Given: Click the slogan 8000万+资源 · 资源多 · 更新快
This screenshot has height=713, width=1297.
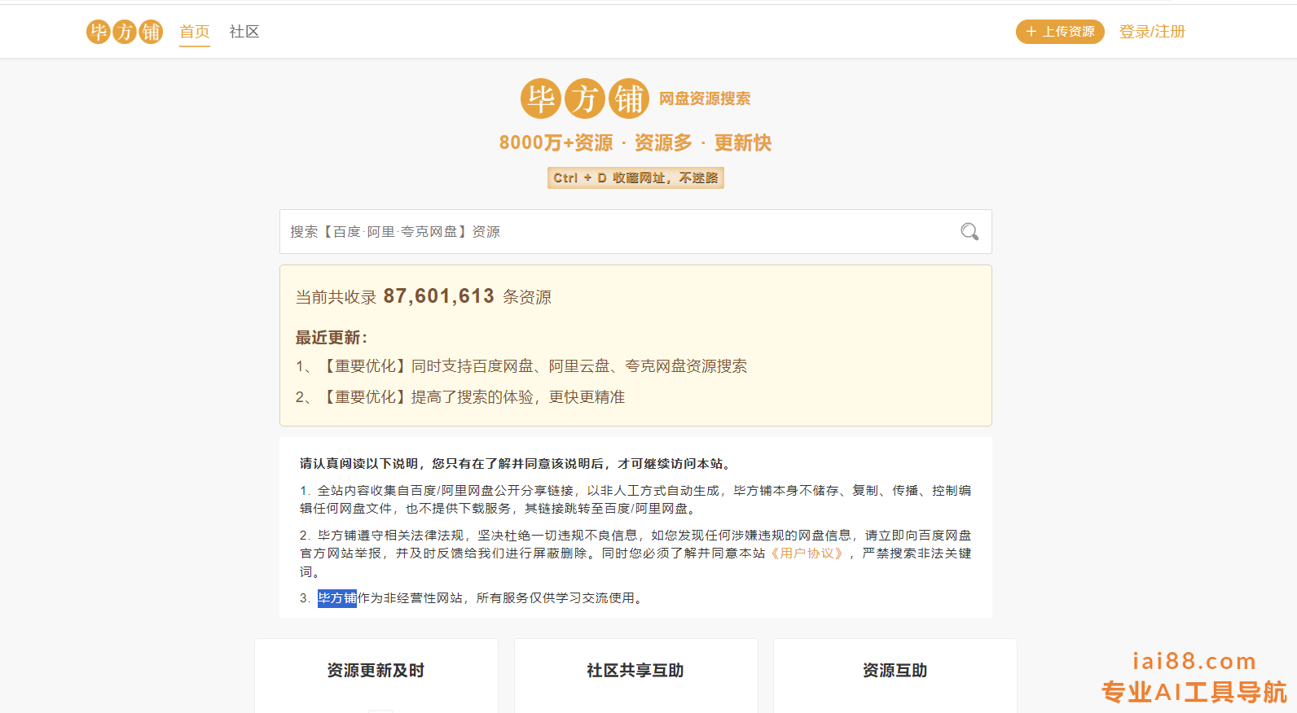Looking at the screenshot, I should pyautogui.click(x=635, y=143).
